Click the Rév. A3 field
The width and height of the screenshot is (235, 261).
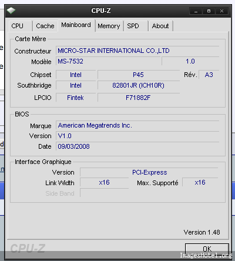click(x=209, y=75)
